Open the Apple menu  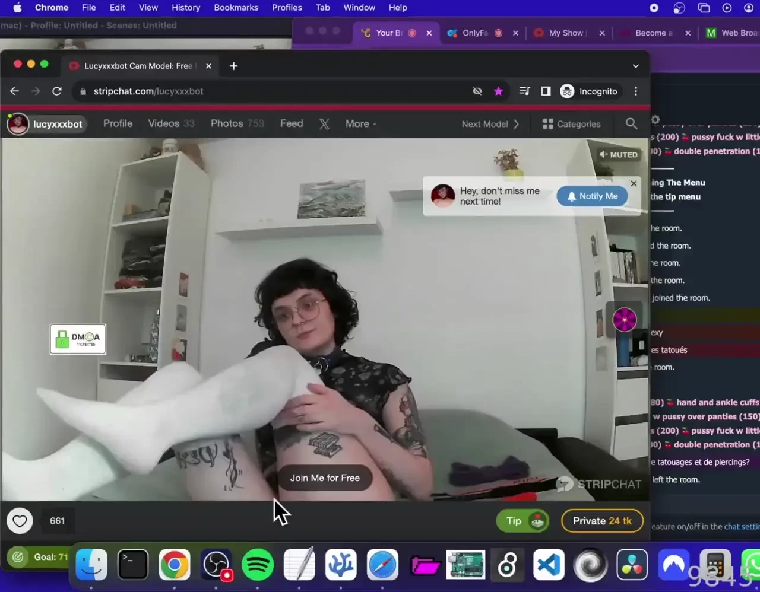17,8
